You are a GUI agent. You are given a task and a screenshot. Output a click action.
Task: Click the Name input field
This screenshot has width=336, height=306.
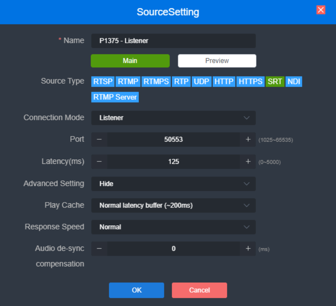[x=173, y=41]
